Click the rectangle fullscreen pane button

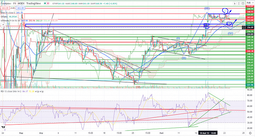243,4
